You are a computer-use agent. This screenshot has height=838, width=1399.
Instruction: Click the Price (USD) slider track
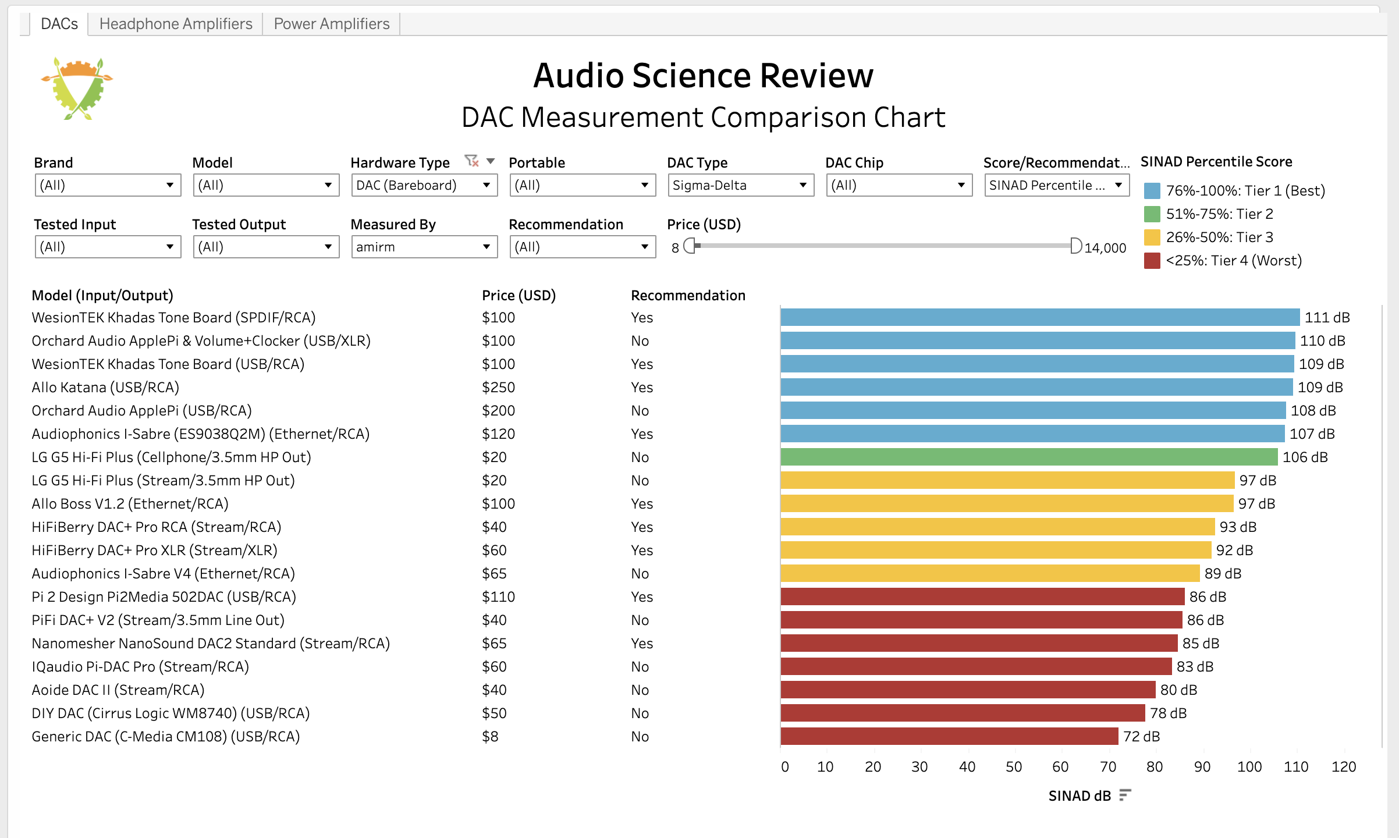(883, 246)
